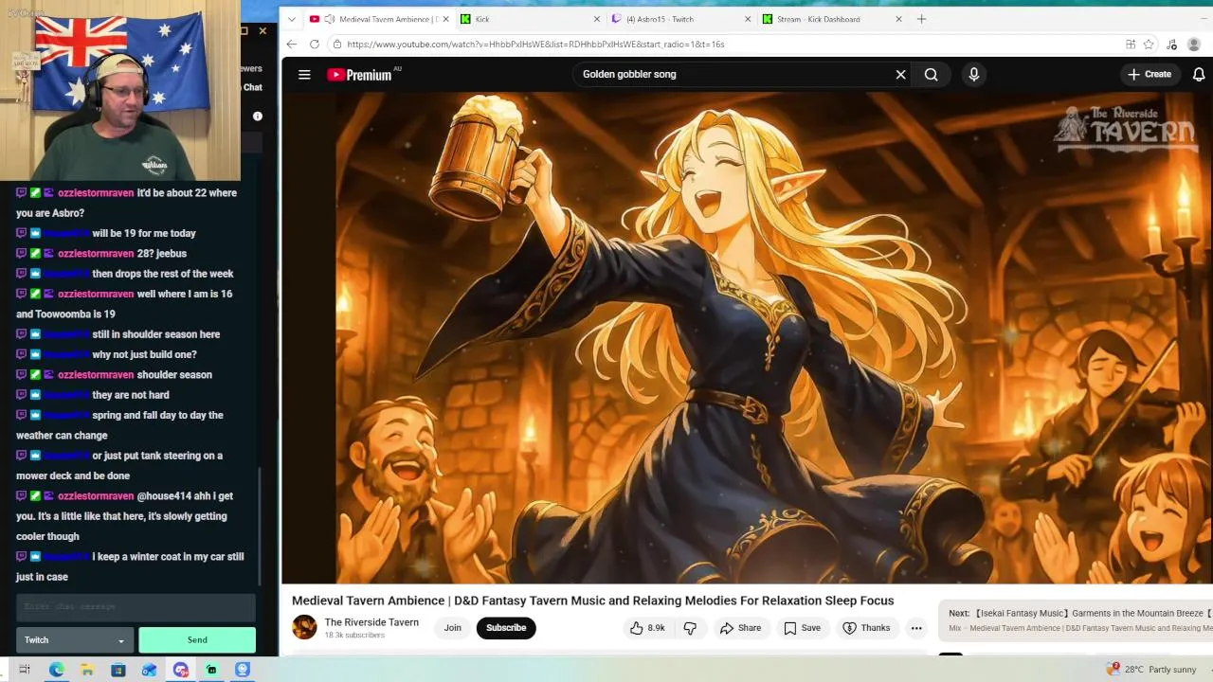Viewport: 1213px width, 682px height.
Task: Start voice search with microphone
Action: coord(973,74)
